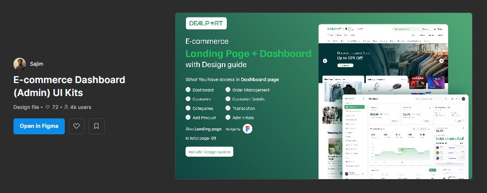Viewport: 487px width, 193px height.
Task: Click the Customer checkmark in the preview
Action: [188, 99]
